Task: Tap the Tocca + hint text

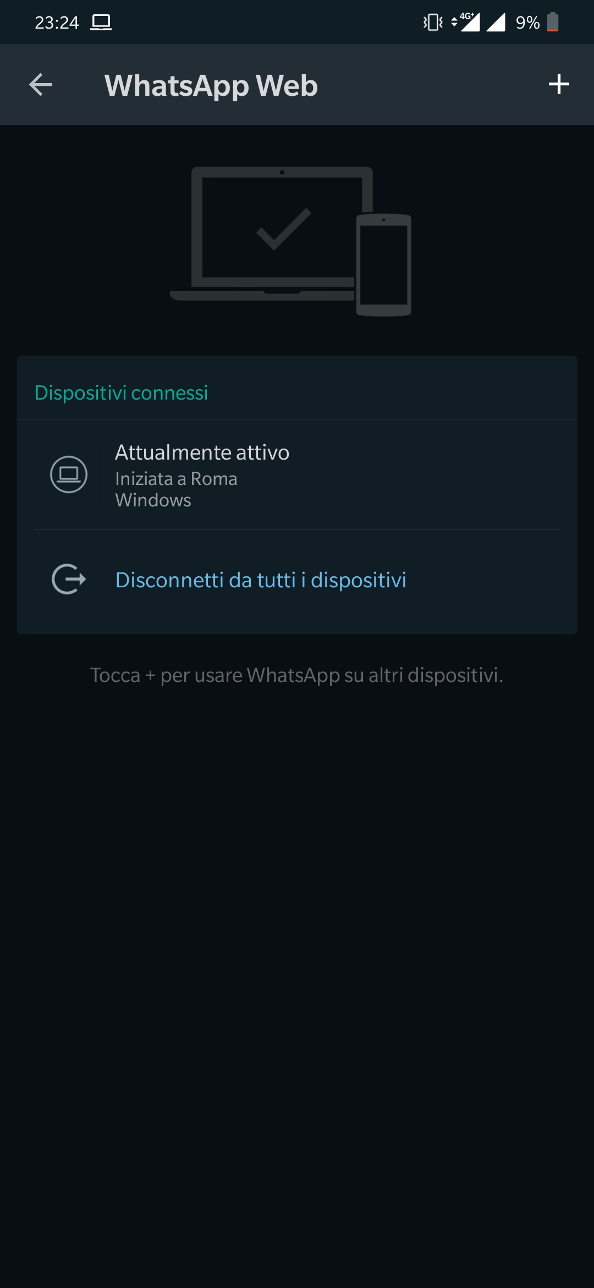Action: pyautogui.click(x=297, y=675)
